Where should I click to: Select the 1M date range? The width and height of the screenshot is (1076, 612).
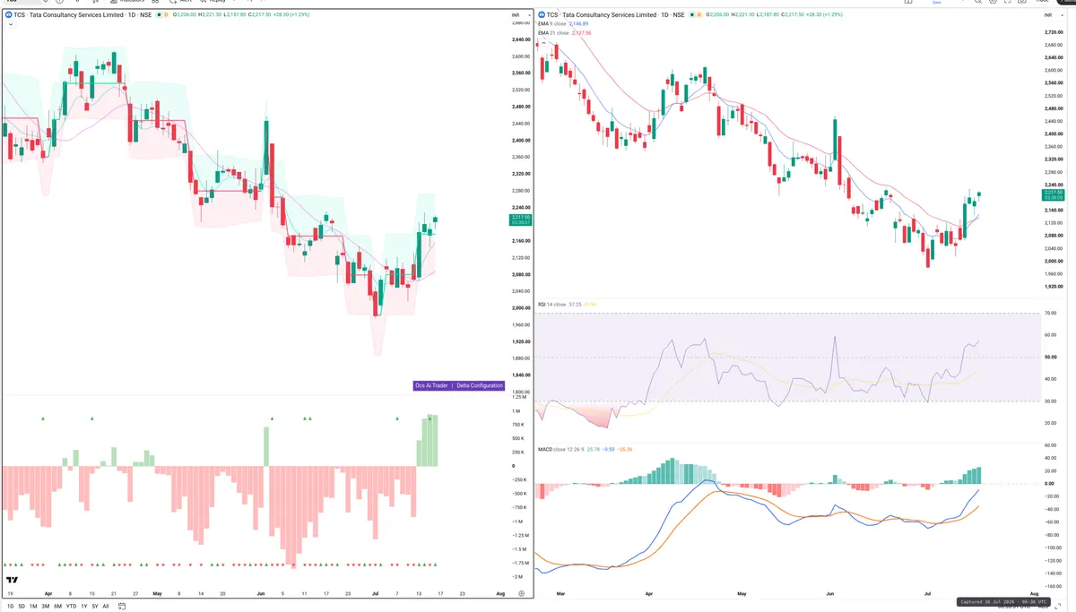tap(33, 606)
